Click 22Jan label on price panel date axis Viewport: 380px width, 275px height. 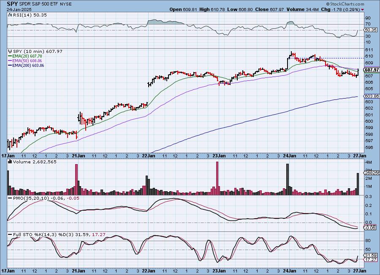pos(148,156)
